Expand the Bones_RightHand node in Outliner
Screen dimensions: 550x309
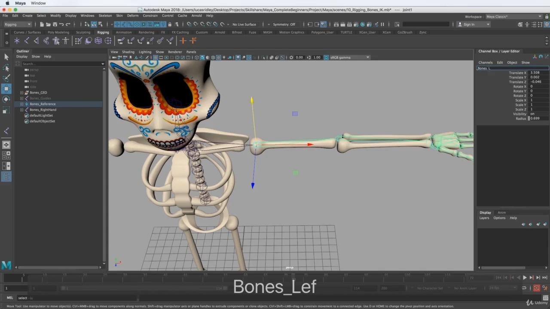[21, 110]
